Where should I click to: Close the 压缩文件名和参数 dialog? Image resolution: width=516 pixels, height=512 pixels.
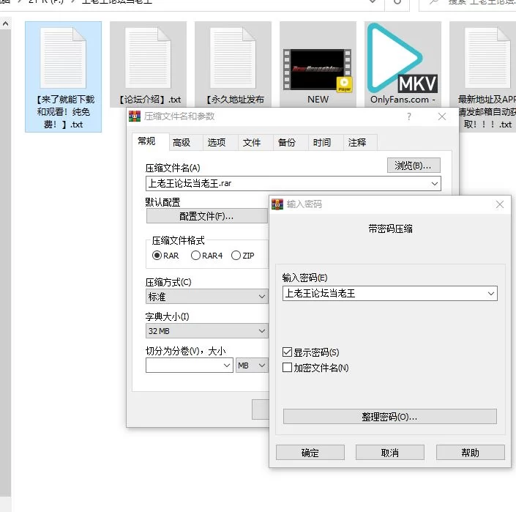[x=442, y=116]
